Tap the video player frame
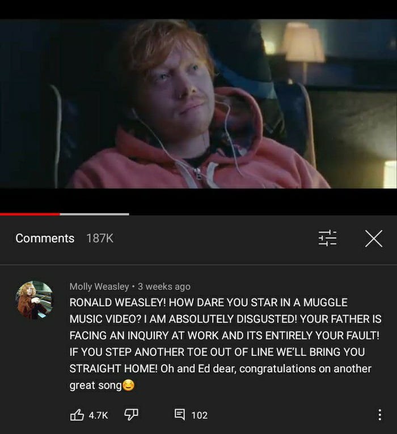 [x=198, y=104]
